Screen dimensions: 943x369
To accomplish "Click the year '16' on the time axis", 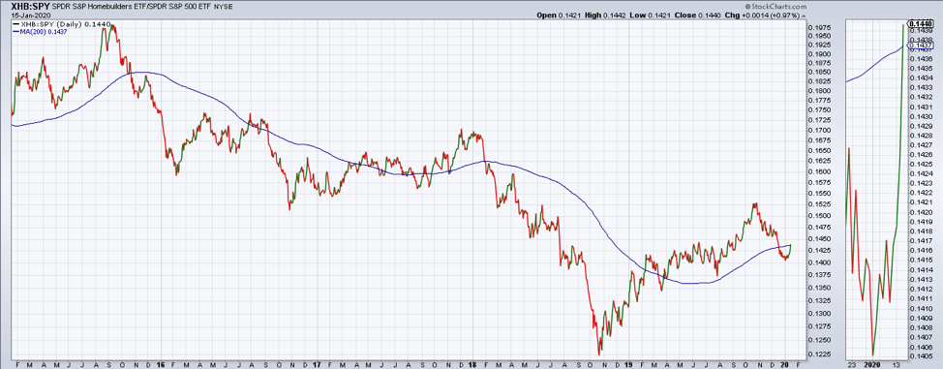I will click(x=160, y=364).
